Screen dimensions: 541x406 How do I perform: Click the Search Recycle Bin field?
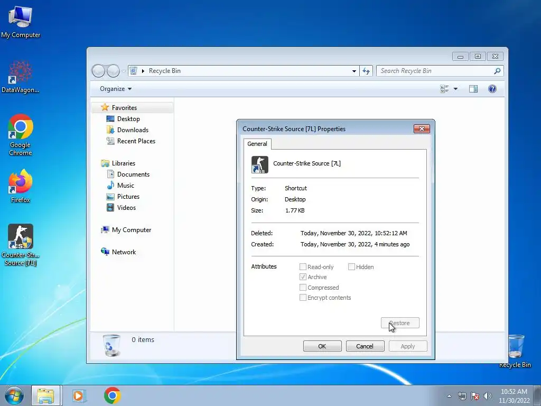440,71
